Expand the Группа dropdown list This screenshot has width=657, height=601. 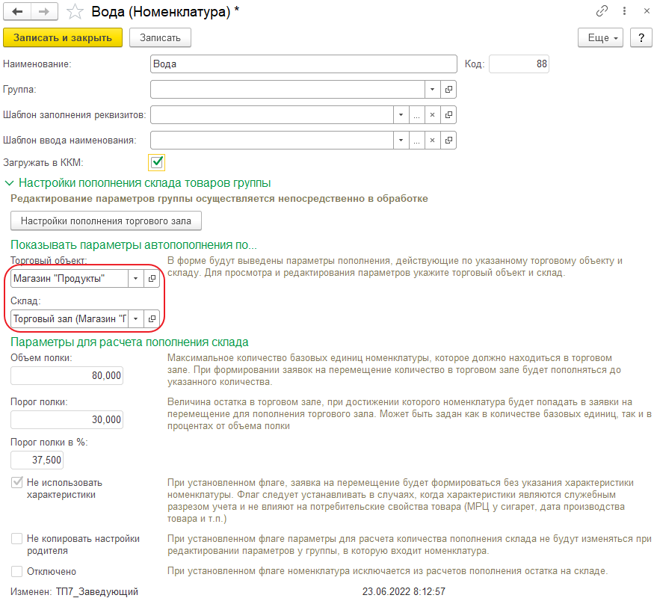[433, 90]
